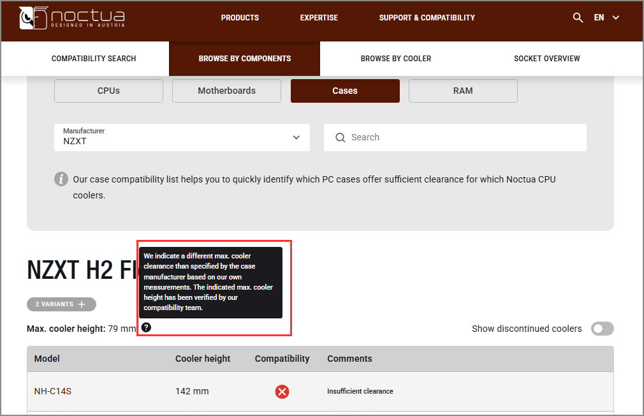Screen dimensions: 644x416
Task: Switch to Compatibility Search tab
Action: (x=94, y=58)
